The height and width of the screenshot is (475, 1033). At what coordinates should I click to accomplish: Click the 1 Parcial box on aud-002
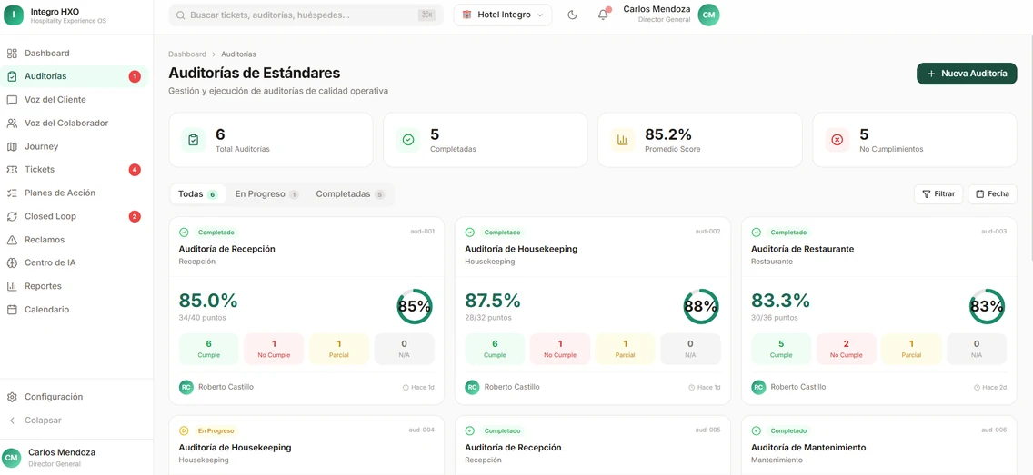coord(626,349)
